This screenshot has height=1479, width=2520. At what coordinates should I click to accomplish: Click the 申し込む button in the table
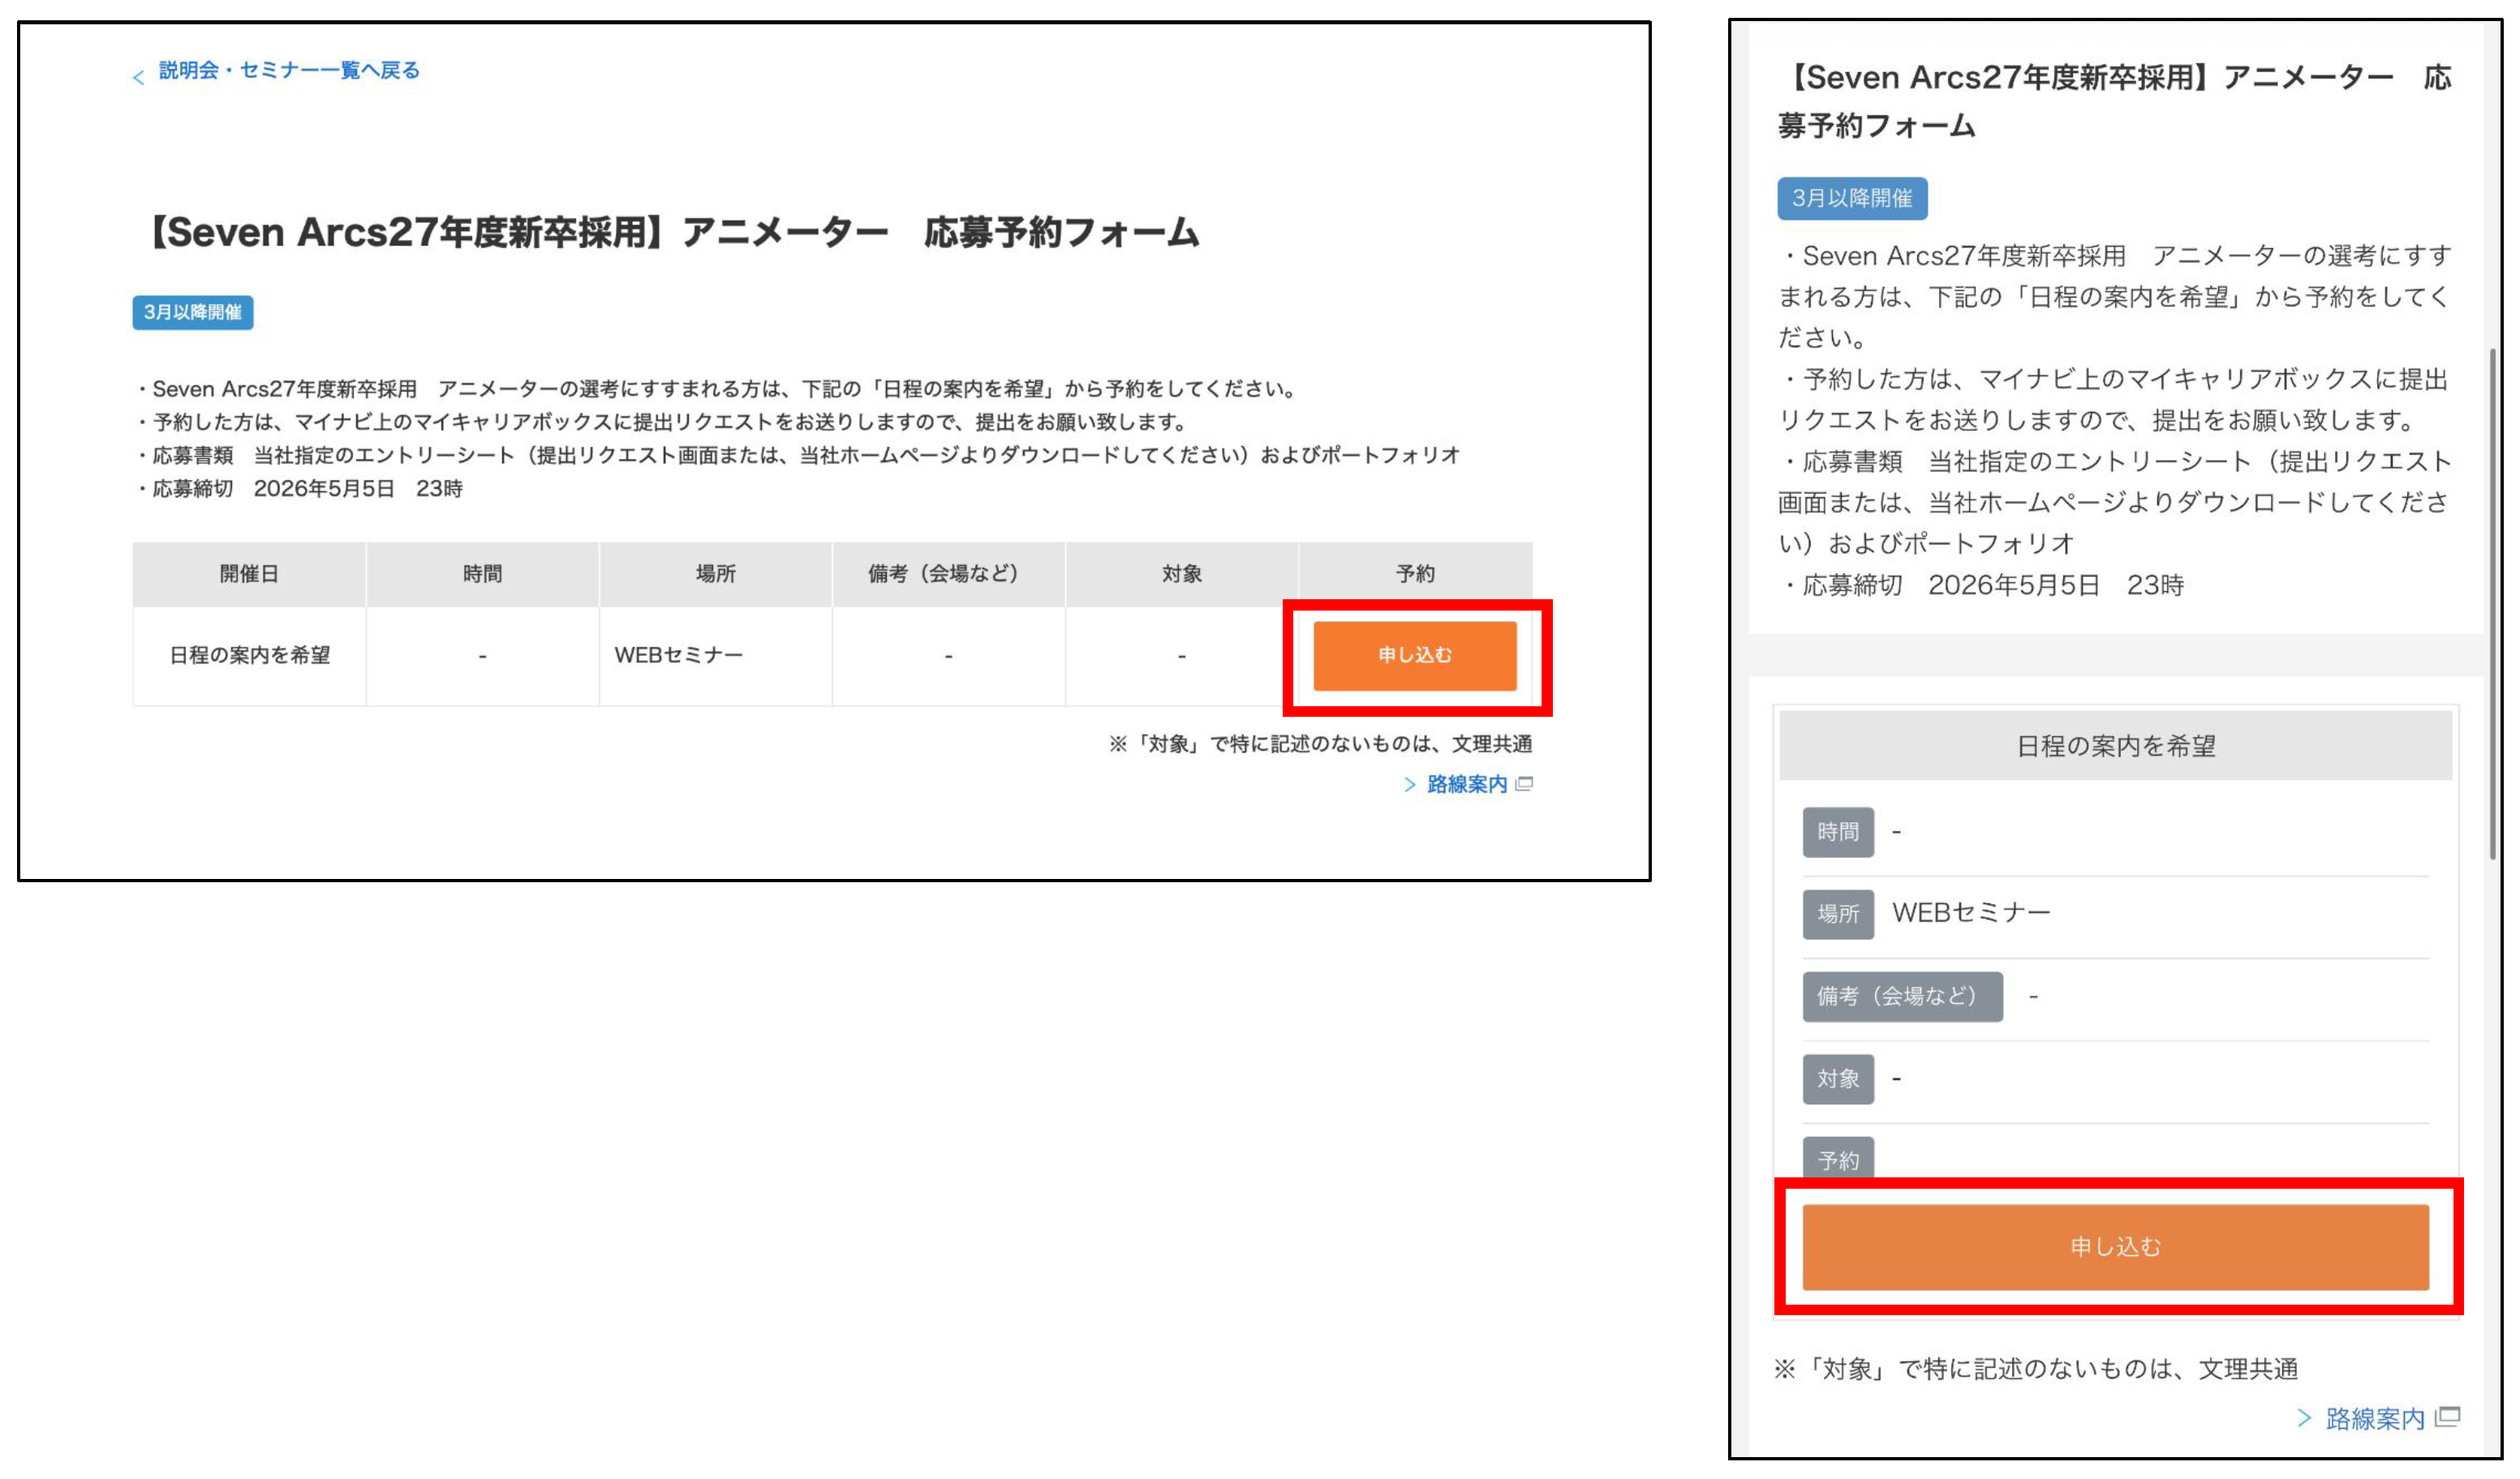click(x=1417, y=655)
